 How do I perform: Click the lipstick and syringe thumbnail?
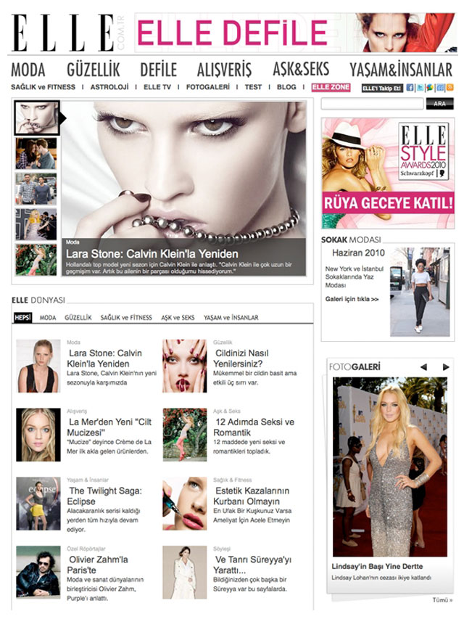pyautogui.click(x=185, y=504)
